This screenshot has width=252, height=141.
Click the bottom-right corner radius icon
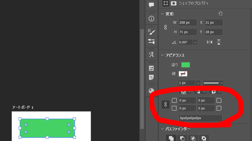coord(219,108)
